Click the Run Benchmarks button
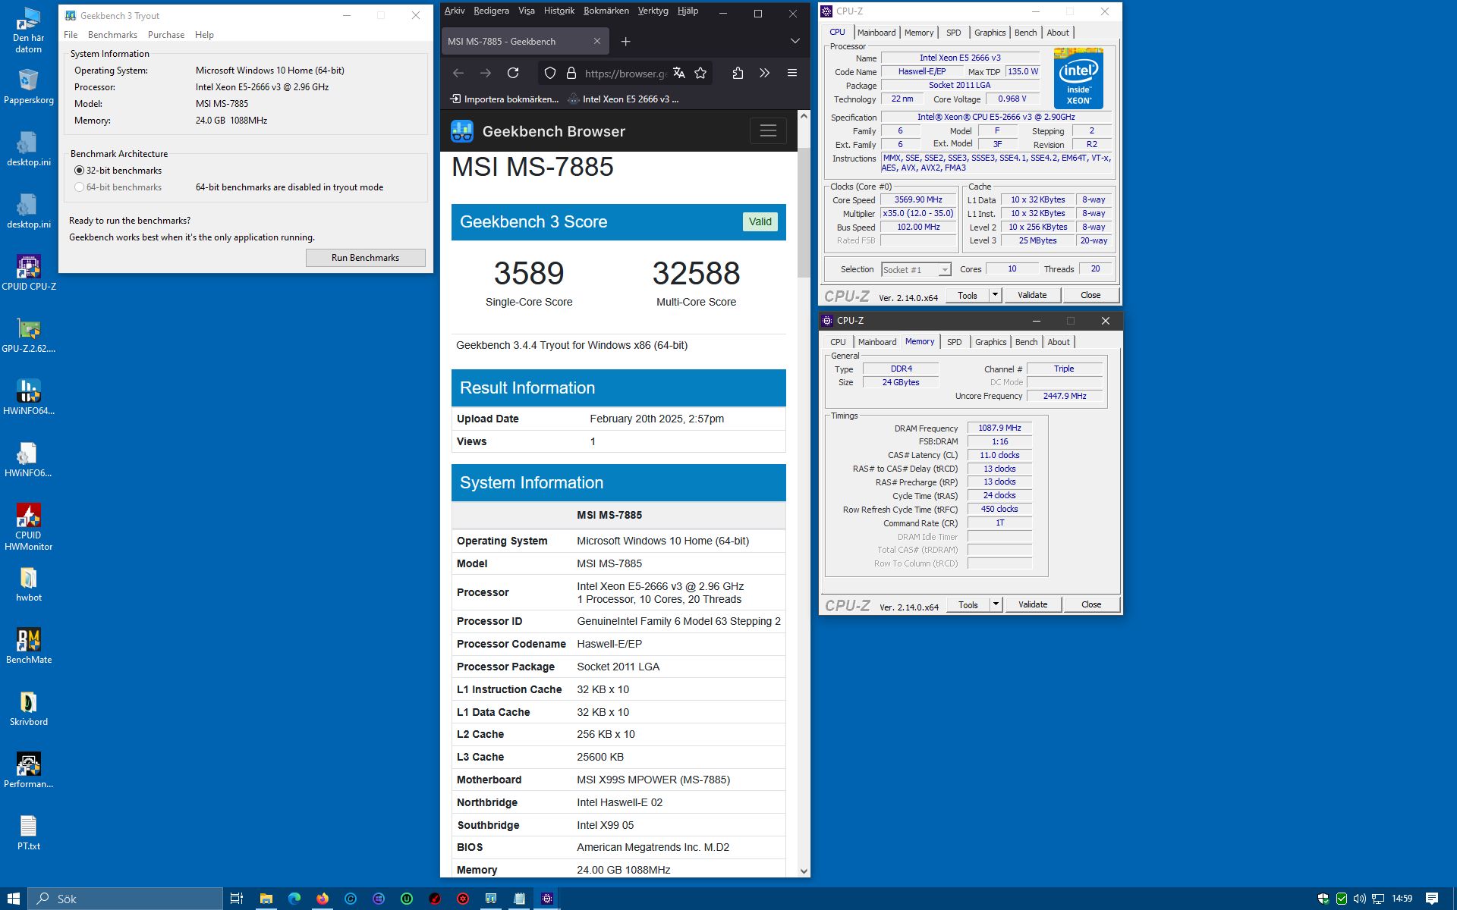Image resolution: width=1457 pixels, height=910 pixels. pos(365,258)
